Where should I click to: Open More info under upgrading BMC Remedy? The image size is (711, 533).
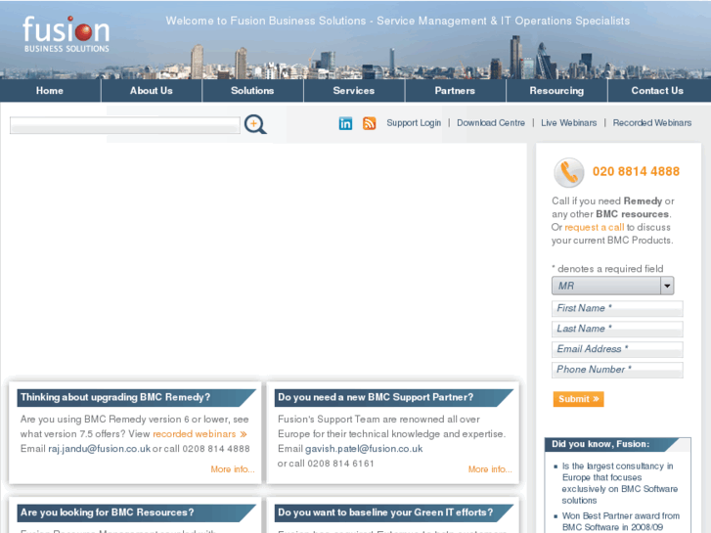coord(233,469)
